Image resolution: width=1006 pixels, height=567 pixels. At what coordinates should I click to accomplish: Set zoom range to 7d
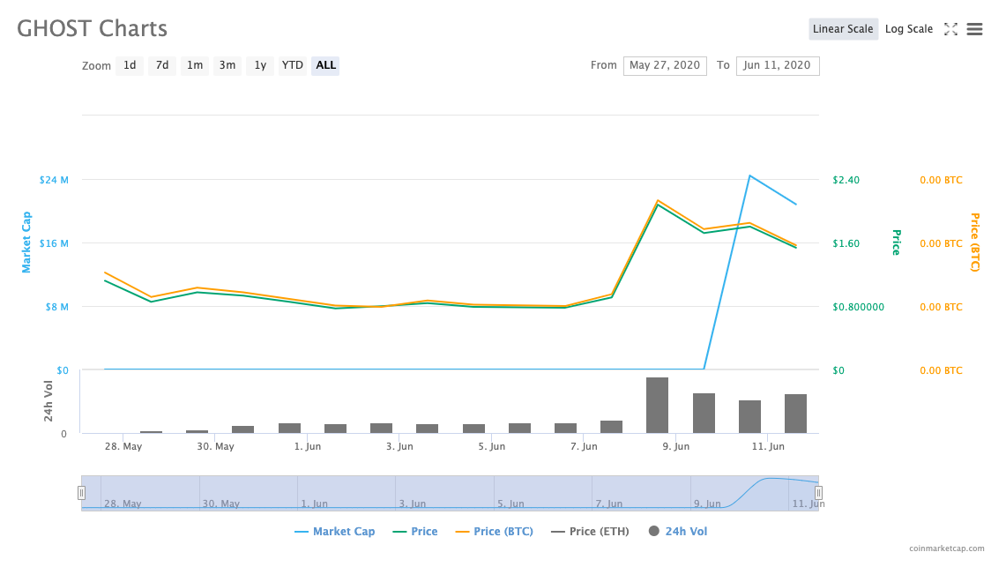tap(162, 65)
